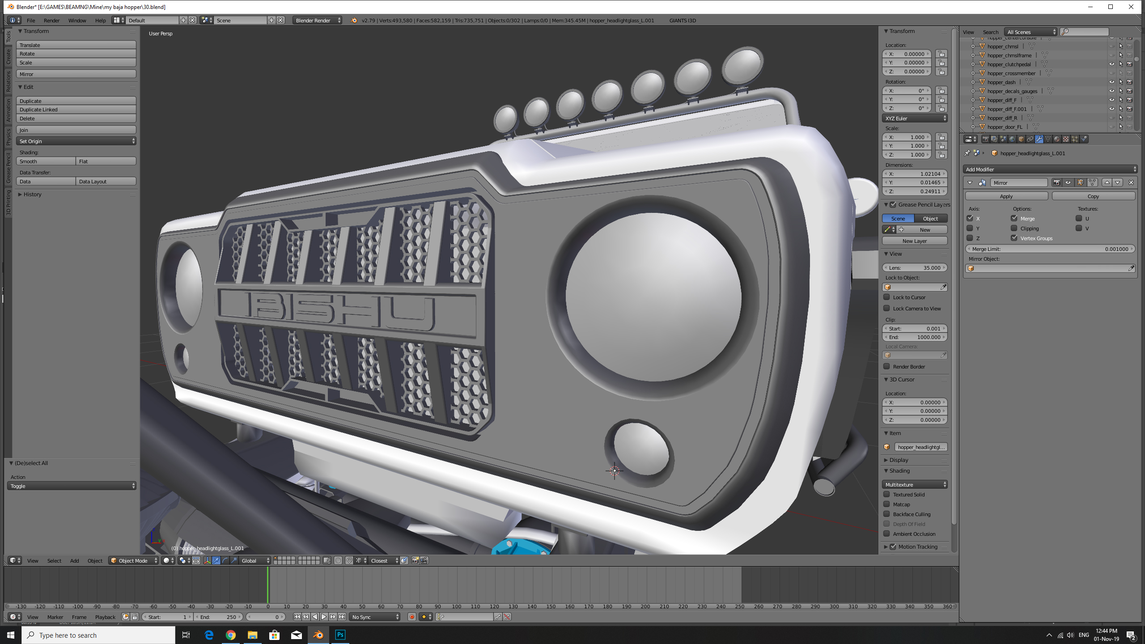Click the timeline record button
The width and height of the screenshot is (1145, 644).
pos(412,617)
